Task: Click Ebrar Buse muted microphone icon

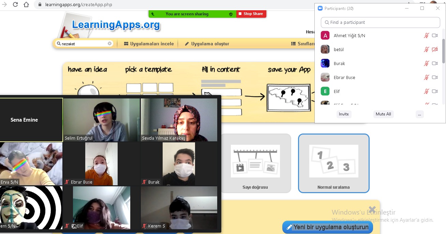Action: 426,77
